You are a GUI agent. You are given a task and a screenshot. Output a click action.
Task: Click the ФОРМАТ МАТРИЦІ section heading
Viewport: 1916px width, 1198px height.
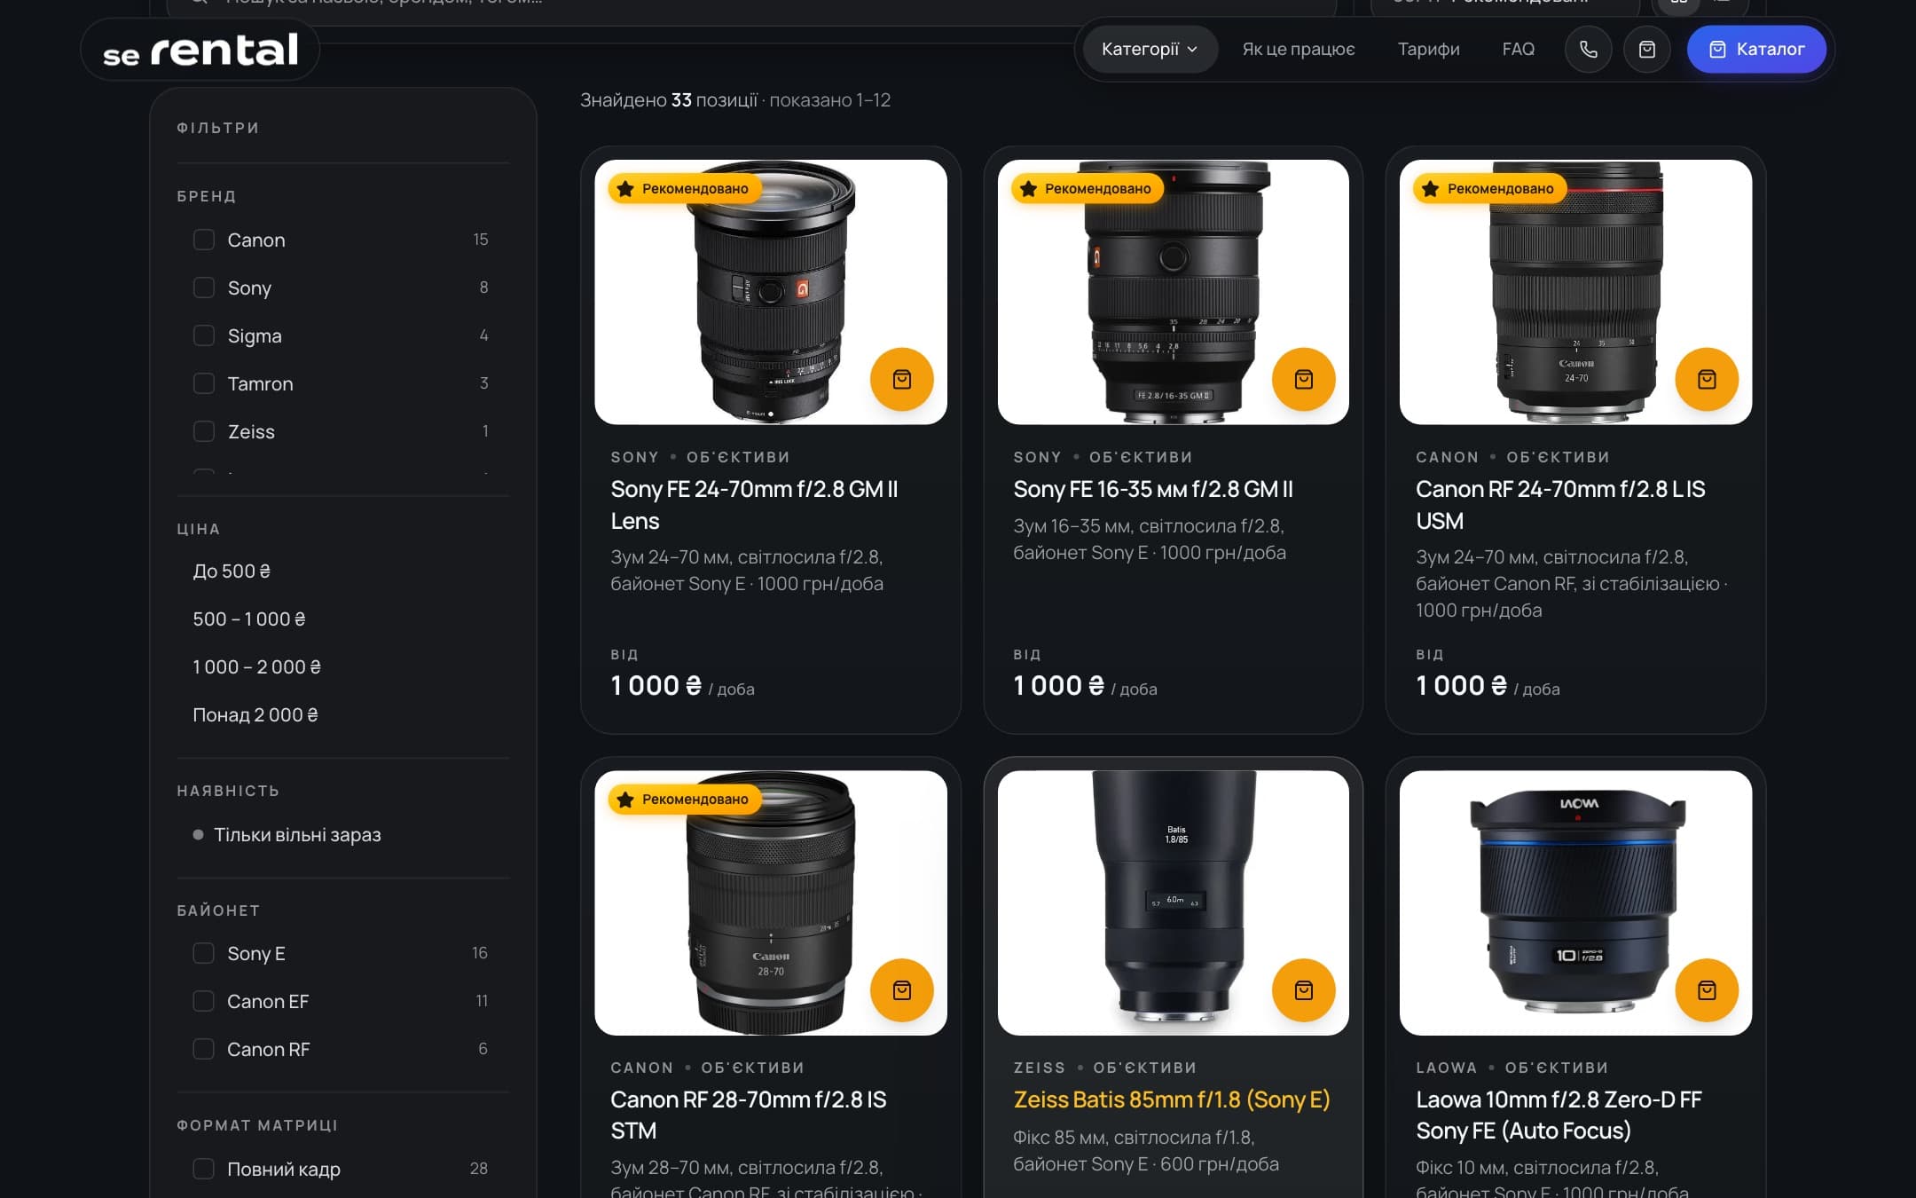pos(257,1125)
